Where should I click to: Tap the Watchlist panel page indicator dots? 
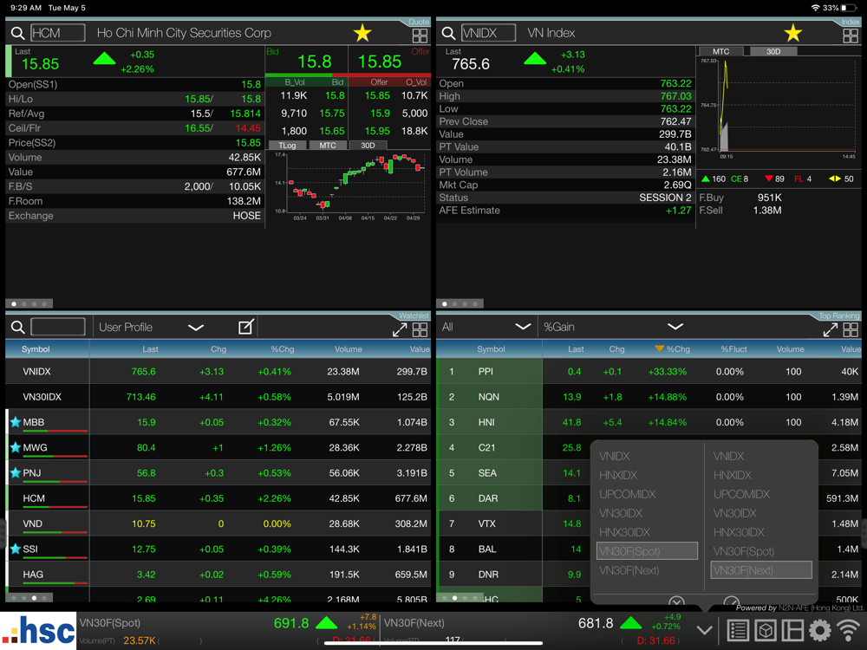point(29,597)
